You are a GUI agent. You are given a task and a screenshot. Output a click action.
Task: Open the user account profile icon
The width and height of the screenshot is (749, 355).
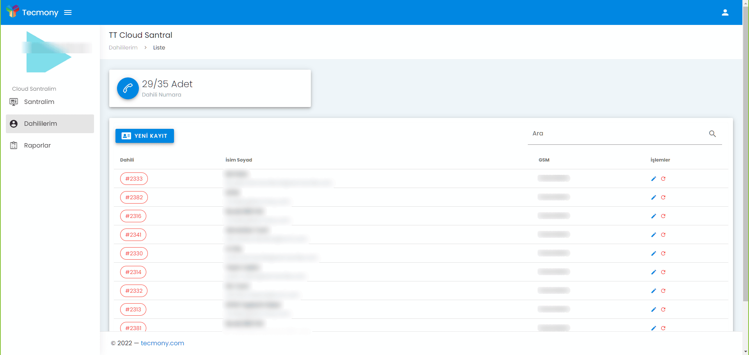(725, 12)
